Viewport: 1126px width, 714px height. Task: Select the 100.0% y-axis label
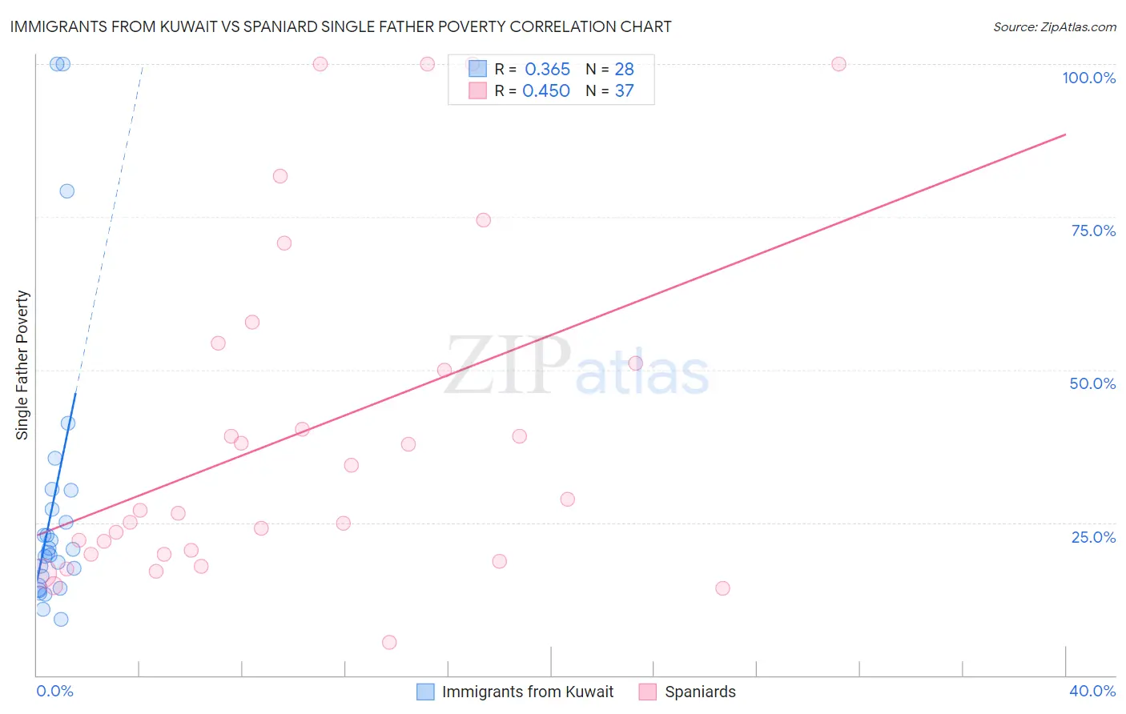click(x=1088, y=78)
